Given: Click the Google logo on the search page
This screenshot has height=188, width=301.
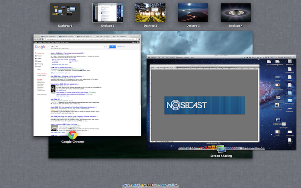Looking at the screenshot, I should [40, 47].
